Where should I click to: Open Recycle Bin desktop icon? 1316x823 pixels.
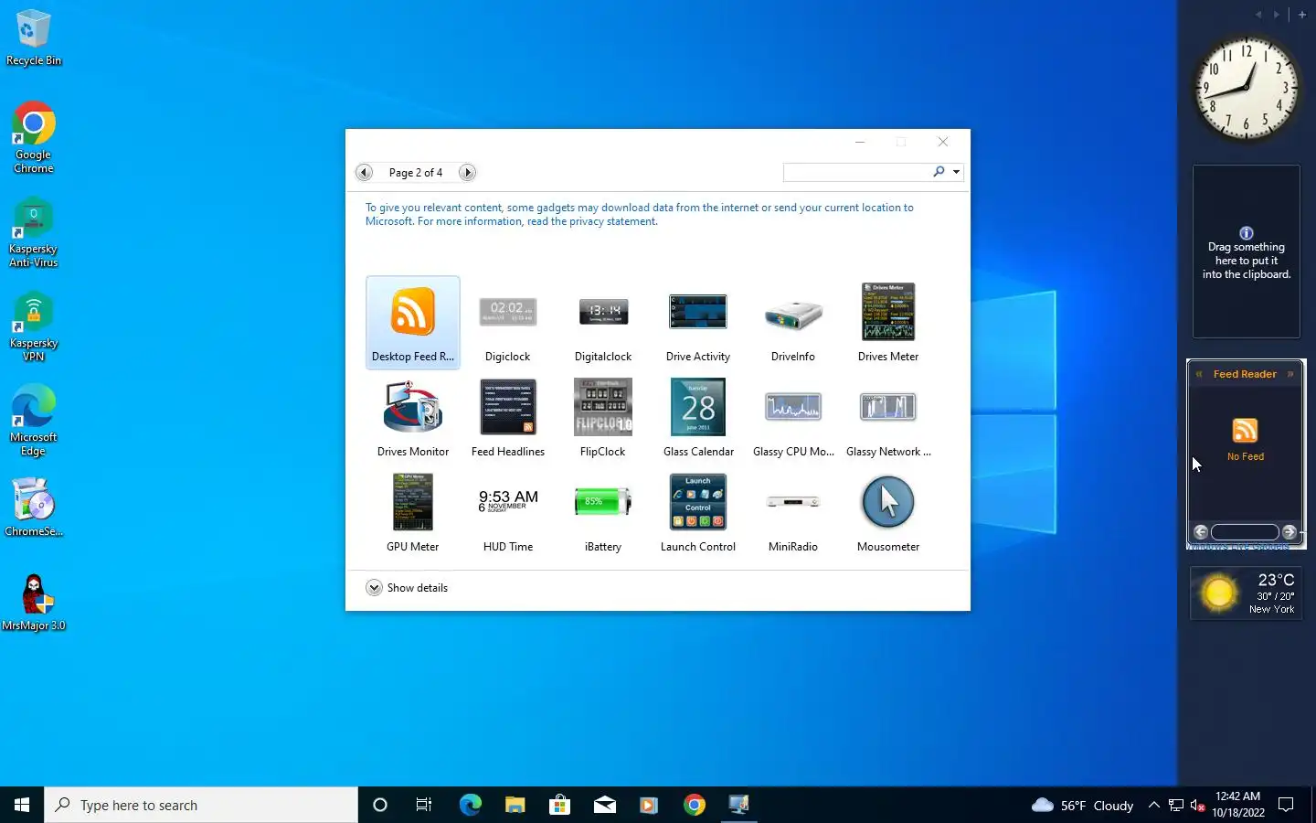point(34,38)
